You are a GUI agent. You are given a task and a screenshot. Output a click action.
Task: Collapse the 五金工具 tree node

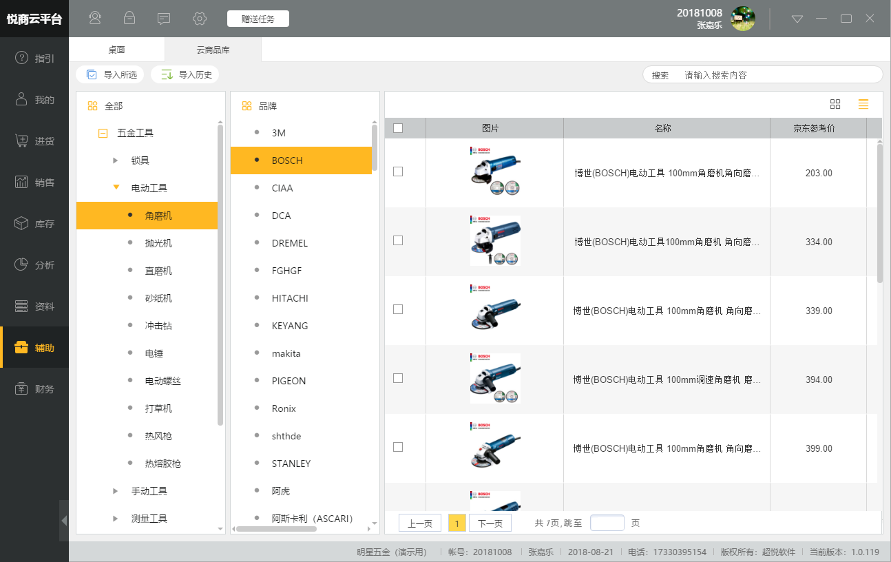[103, 133]
